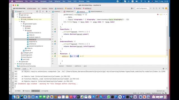Expand the node_modules folder
Viewport: 179px width, 100px height.
pos(19,19)
